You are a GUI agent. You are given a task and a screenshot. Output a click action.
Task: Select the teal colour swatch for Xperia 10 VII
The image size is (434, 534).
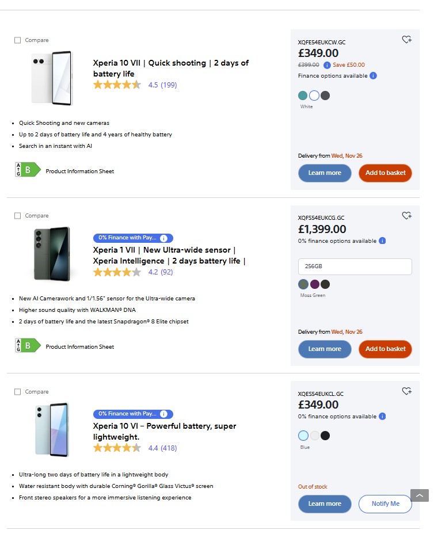point(303,96)
